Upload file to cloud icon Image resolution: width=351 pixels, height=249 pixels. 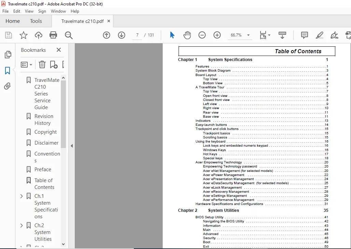pos(39,35)
